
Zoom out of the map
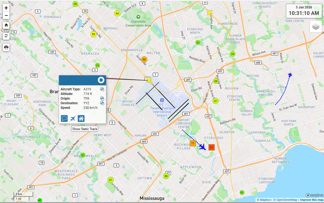[6, 16]
